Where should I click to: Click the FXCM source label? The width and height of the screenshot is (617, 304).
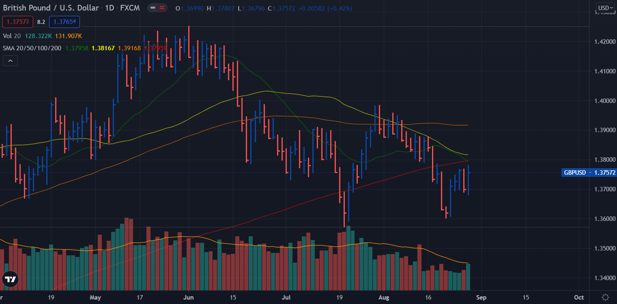(129, 8)
